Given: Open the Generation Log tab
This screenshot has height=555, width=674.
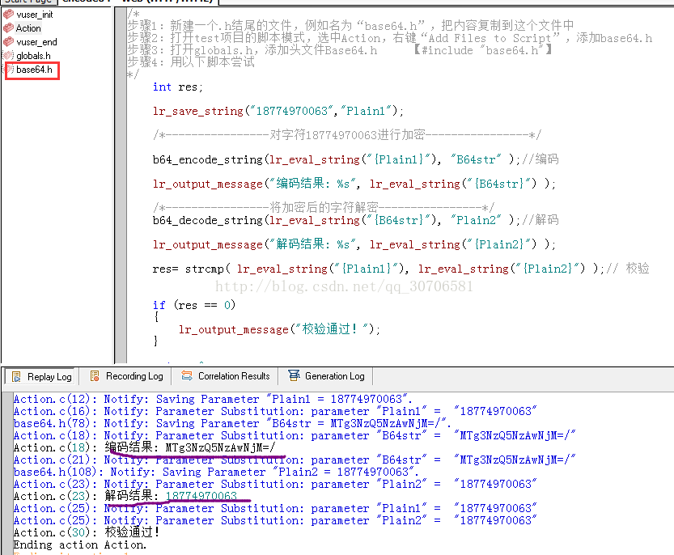Looking at the screenshot, I should tap(326, 376).
